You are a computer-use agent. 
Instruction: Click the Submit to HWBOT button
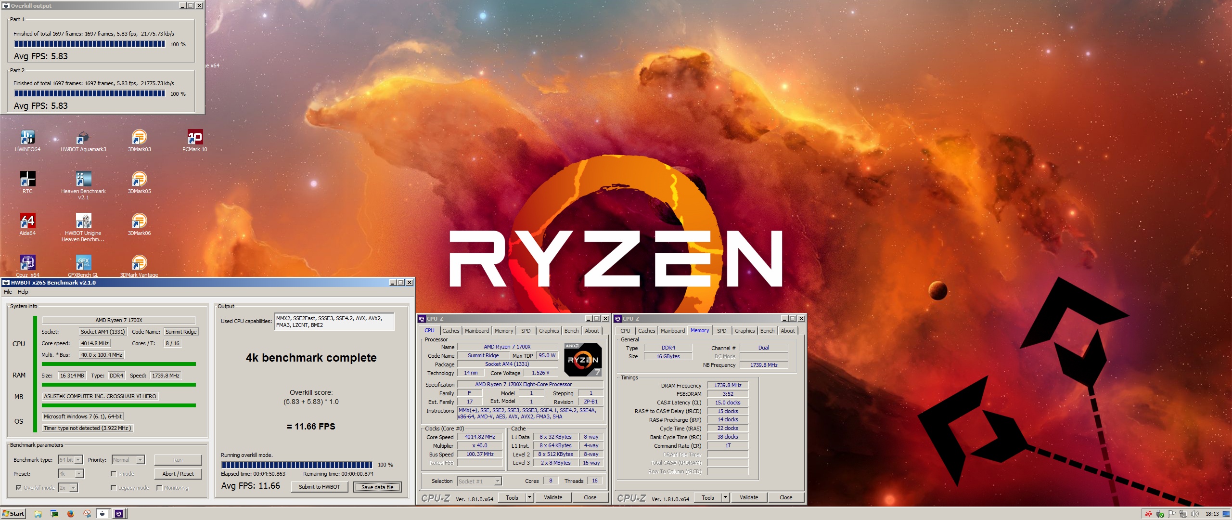pos(320,487)
